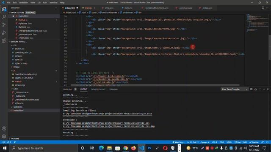Screen dimensions: 271x152
Task: Open the Run and Debug view
Action: tap(4, 33)
